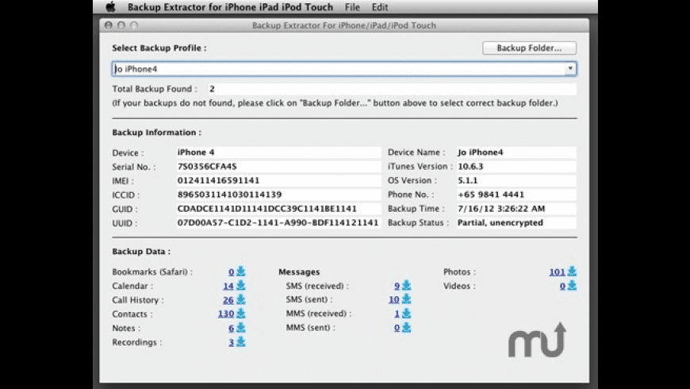Click the UUID value field
690x389 pixels.
(x=278, y=223)
